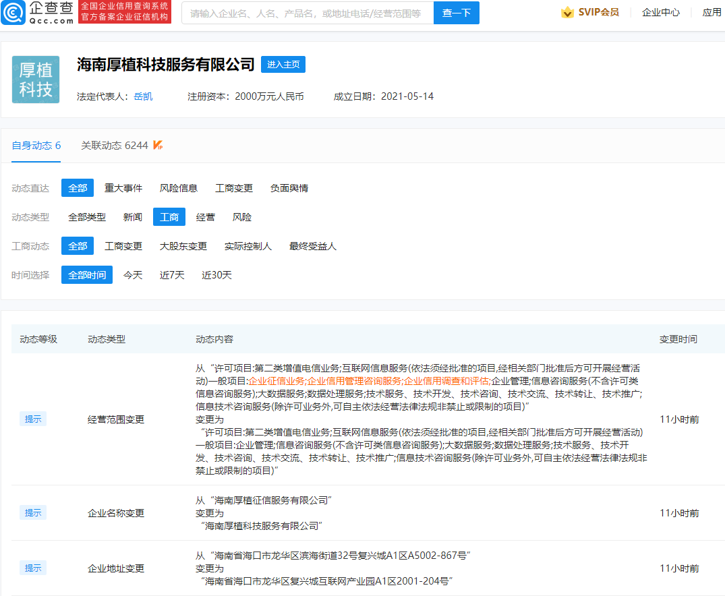725x596 pixels.
Task: Select 全部时间 time range
Action: point(87,275)
